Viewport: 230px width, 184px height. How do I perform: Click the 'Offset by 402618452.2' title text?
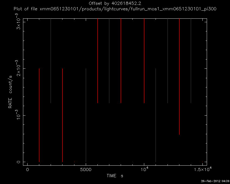coord(115,3)
